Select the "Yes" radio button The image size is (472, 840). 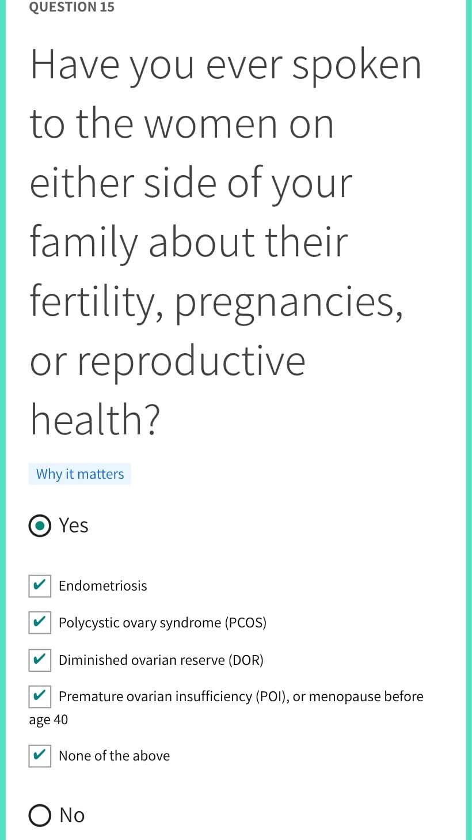40,526
